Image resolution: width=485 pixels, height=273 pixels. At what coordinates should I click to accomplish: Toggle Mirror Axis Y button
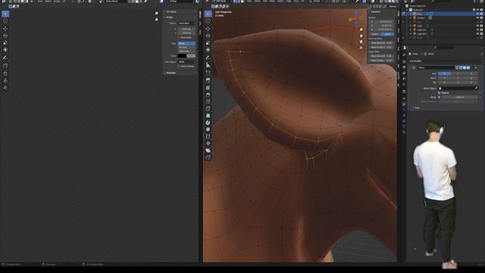(458, 74)
